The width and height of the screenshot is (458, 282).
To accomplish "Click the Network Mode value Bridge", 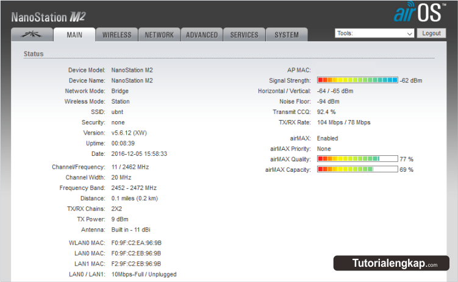I will point(120,91).
